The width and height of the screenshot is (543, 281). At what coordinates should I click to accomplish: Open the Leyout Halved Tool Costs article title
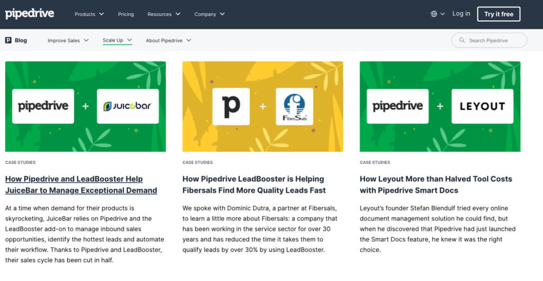(436, 185)
